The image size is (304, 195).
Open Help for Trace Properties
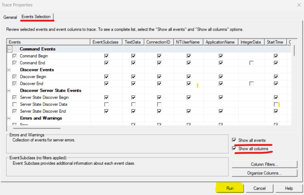(289, 188)
